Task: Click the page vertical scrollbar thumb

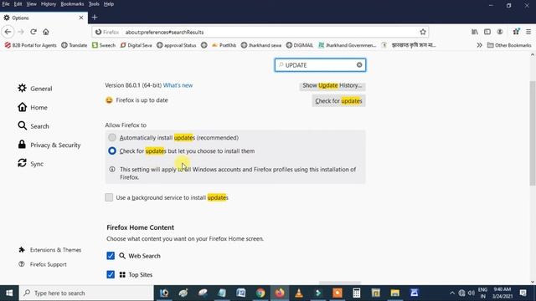Action: click(x=533, y=133)
